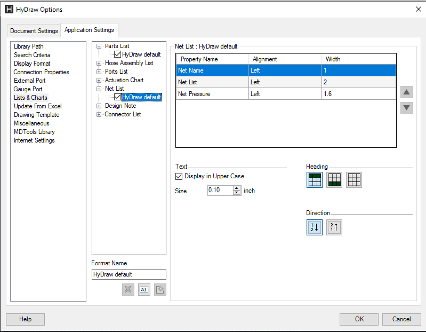
Task: Select the no heading table style icon
Action: coord(354,180)
